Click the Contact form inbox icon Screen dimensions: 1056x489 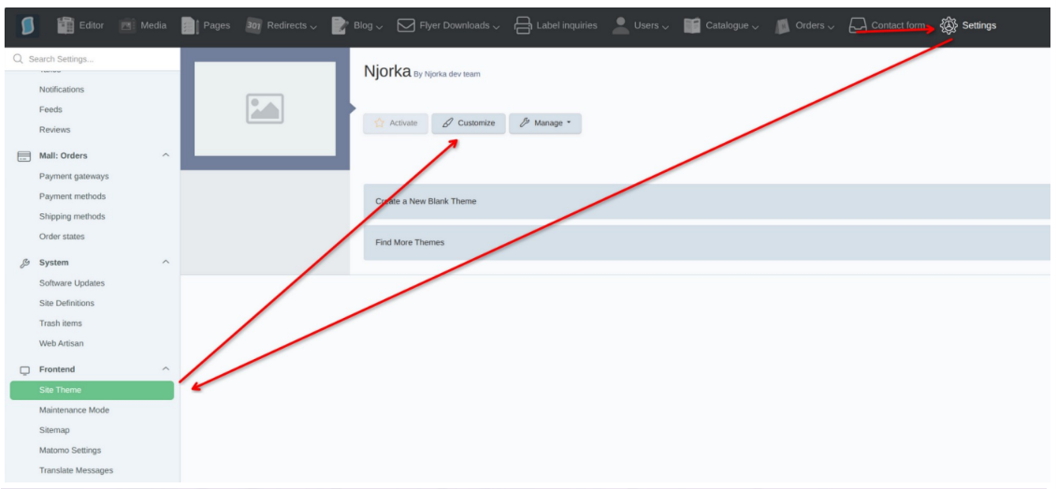[858, 25]
